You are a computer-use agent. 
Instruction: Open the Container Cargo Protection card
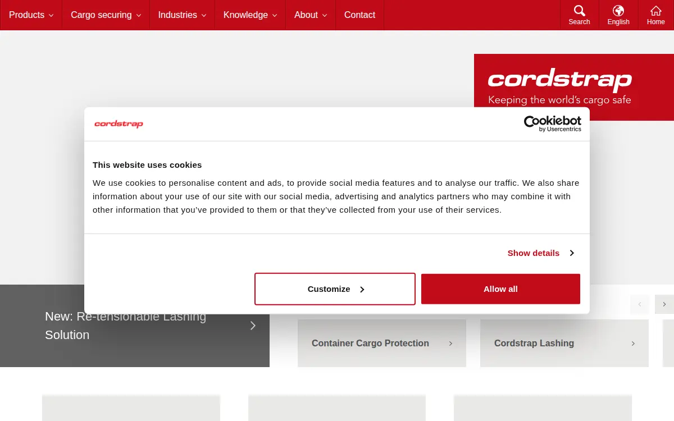[x=382, y=344]
